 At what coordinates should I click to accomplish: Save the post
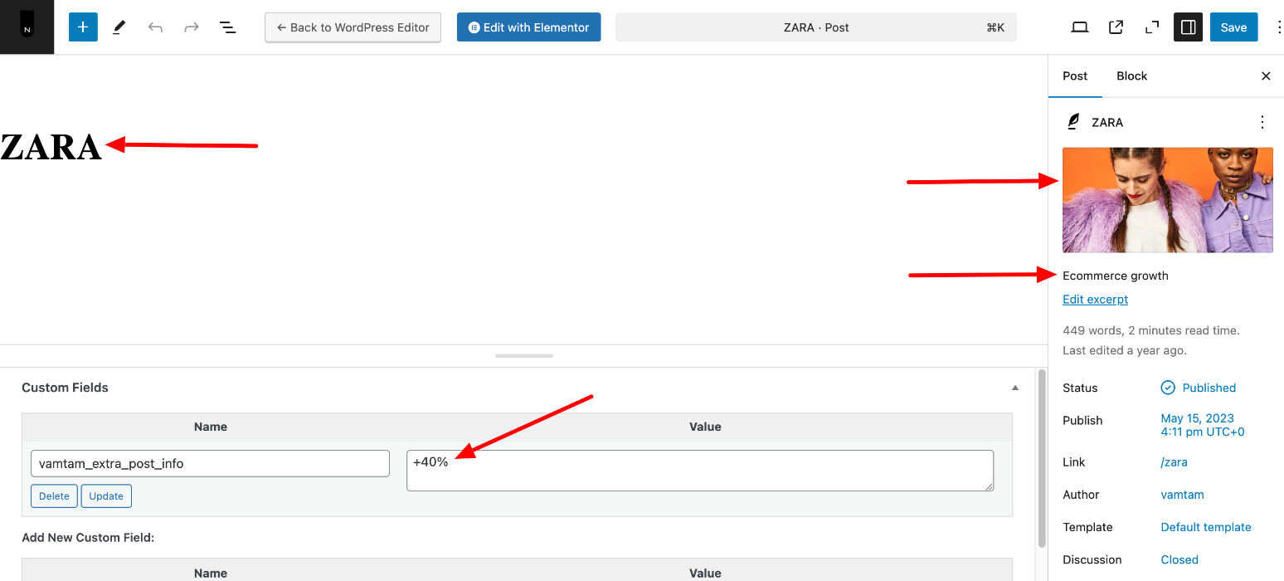(1233, 27)
